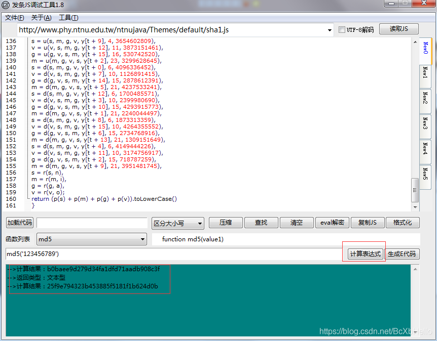The image size is (437, 341).
Task: Click line 160 return statement
Action: tap(104, 199)
